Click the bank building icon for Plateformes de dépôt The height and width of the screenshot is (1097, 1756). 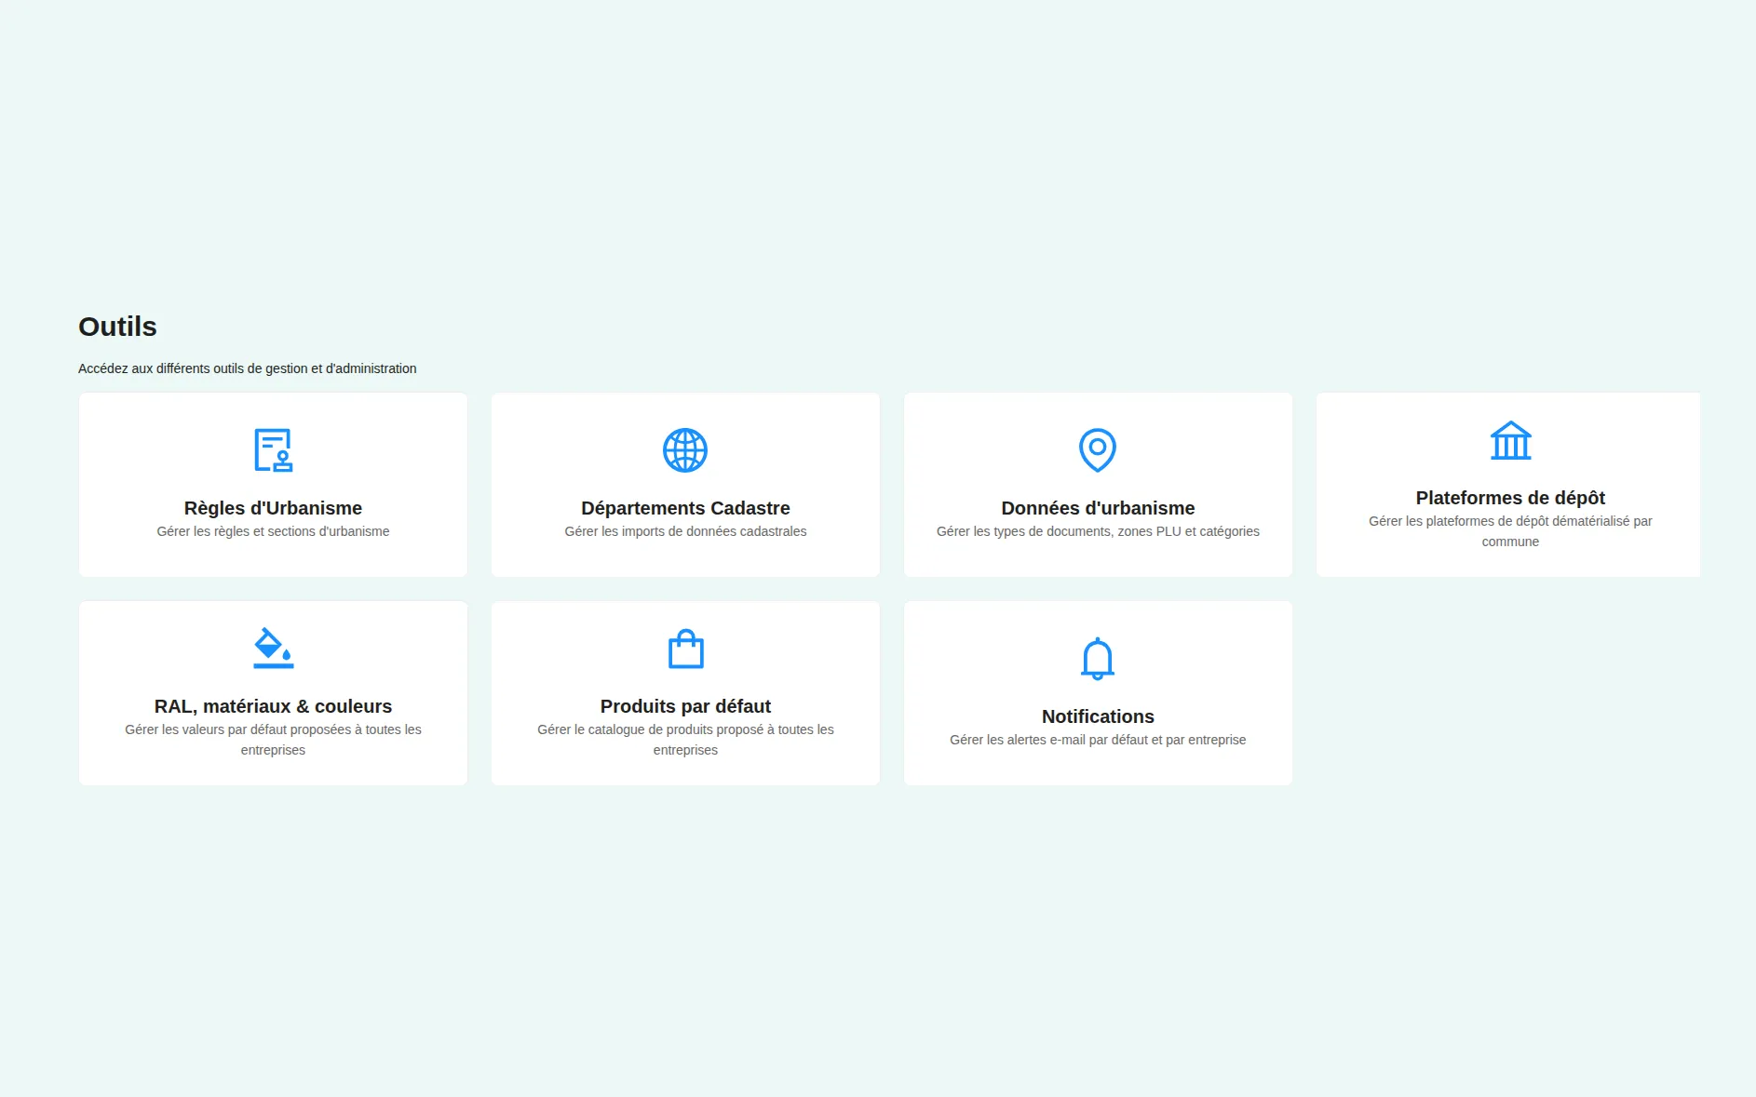click(x=1510, y=440)
